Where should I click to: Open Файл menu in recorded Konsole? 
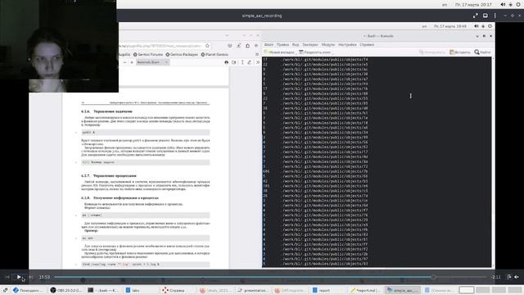269,44
